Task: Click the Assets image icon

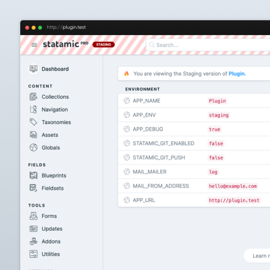Action: 33,135
